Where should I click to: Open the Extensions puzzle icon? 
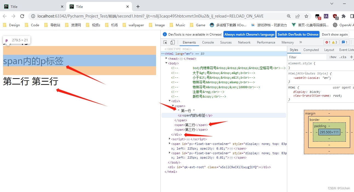pyautogui.click(x=344, y=16)
